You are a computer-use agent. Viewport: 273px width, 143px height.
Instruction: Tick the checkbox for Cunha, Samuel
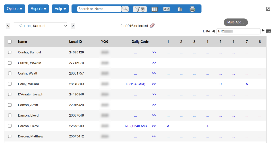[10, 53]
